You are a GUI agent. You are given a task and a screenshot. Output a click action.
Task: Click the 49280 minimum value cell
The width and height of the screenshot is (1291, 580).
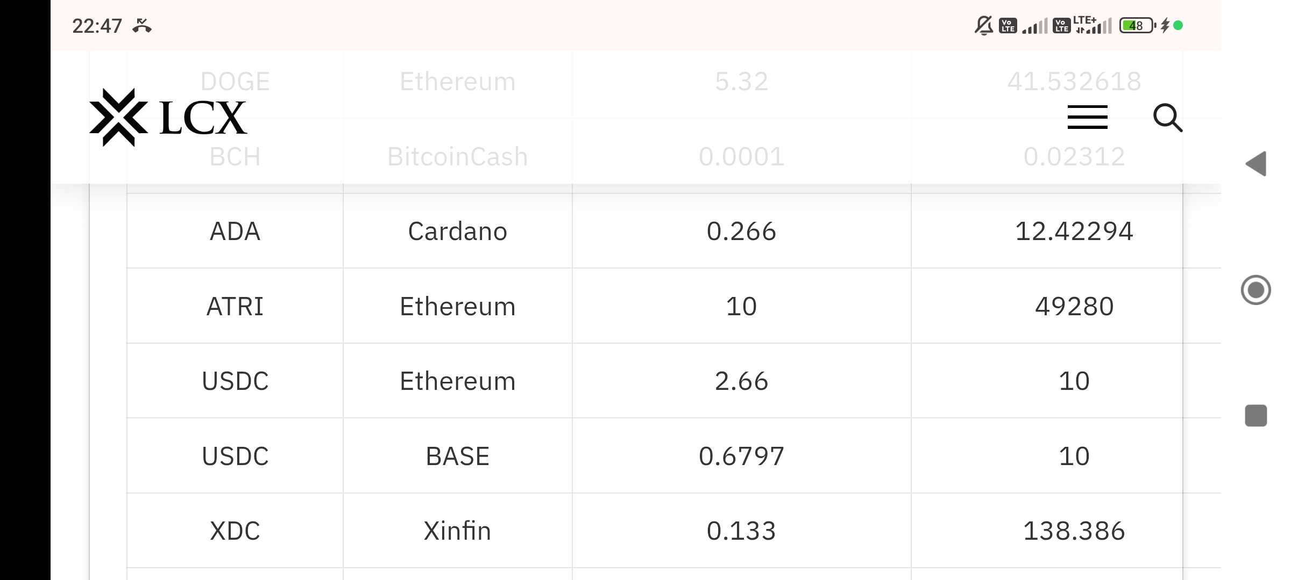[1074, 306]
